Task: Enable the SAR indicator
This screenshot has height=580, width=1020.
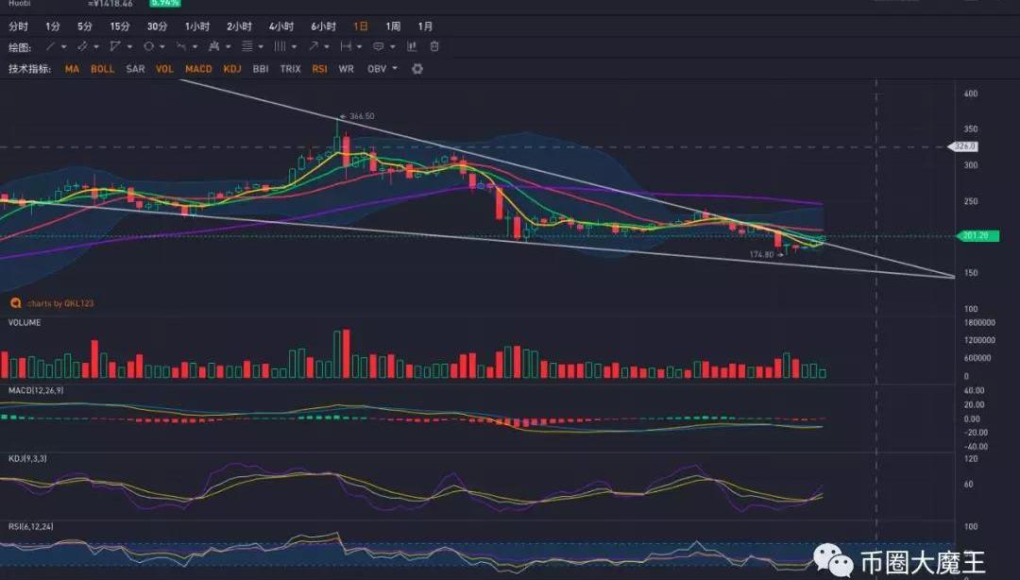Action: pos(135,69)
